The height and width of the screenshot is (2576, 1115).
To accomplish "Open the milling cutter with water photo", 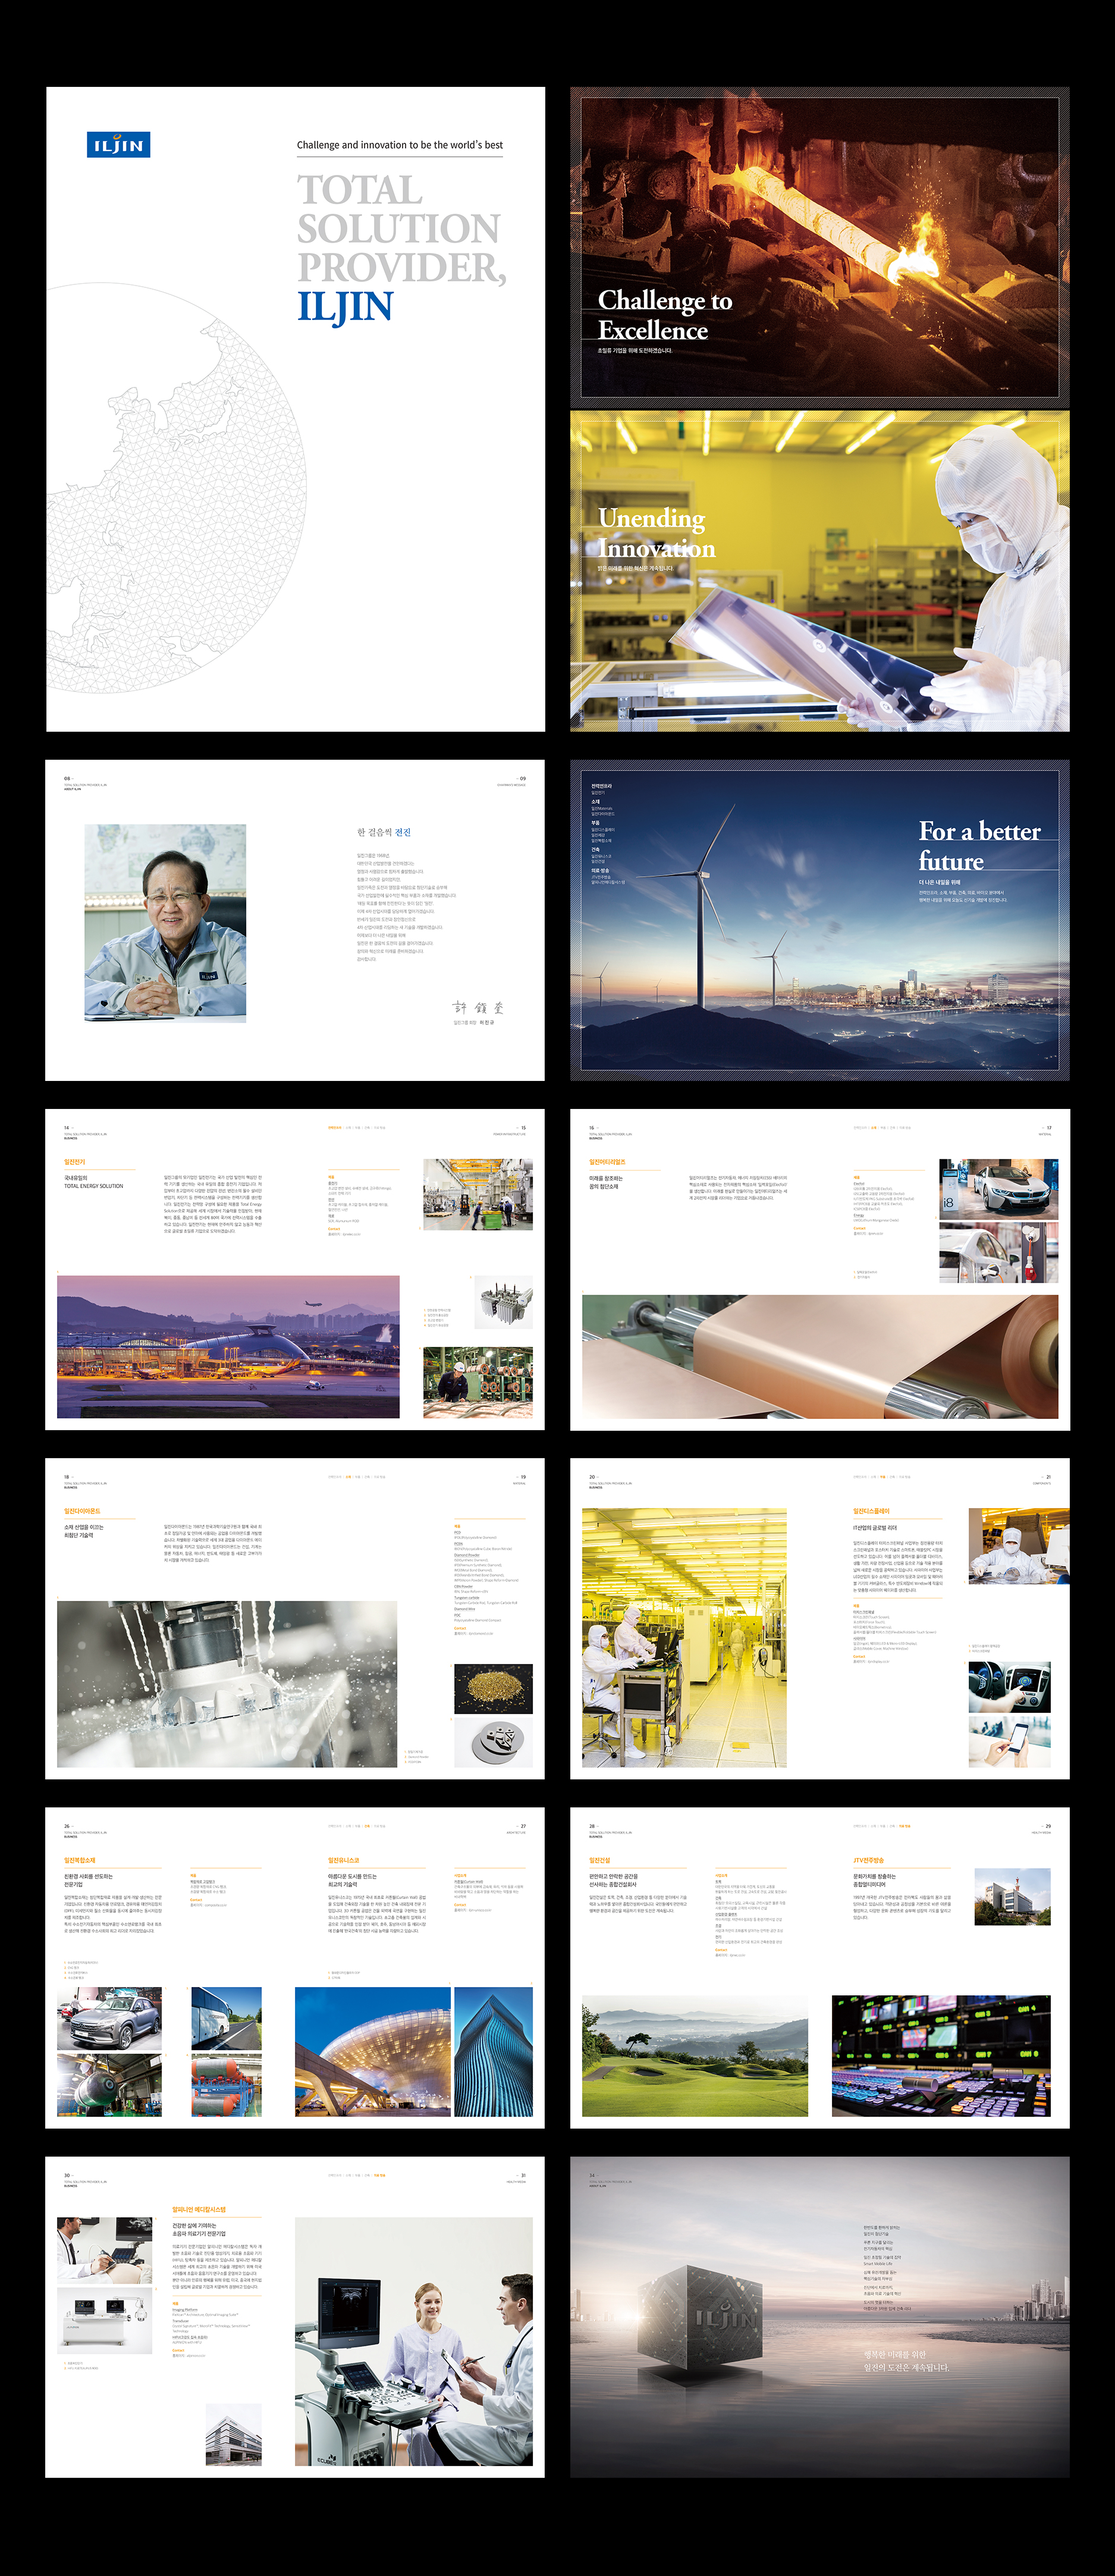I will (x=227, y=1684).
